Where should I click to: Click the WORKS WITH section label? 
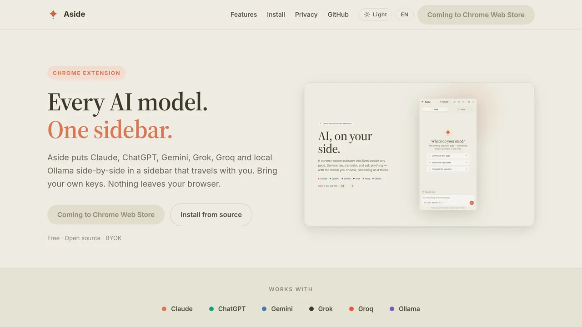pyautogui.click(x=291, y=289)
